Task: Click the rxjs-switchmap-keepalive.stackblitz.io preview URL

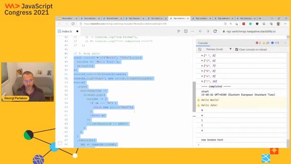Action: click(x=251, y=31)
